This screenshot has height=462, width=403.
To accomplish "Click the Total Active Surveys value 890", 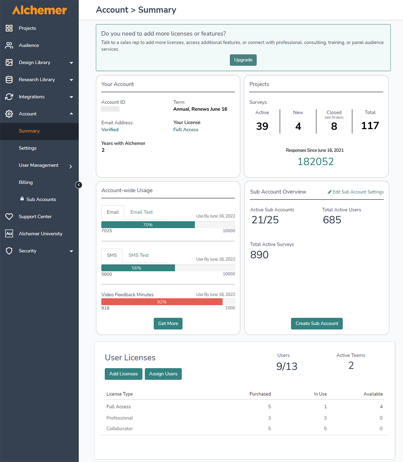I will (x=260, y=255).
